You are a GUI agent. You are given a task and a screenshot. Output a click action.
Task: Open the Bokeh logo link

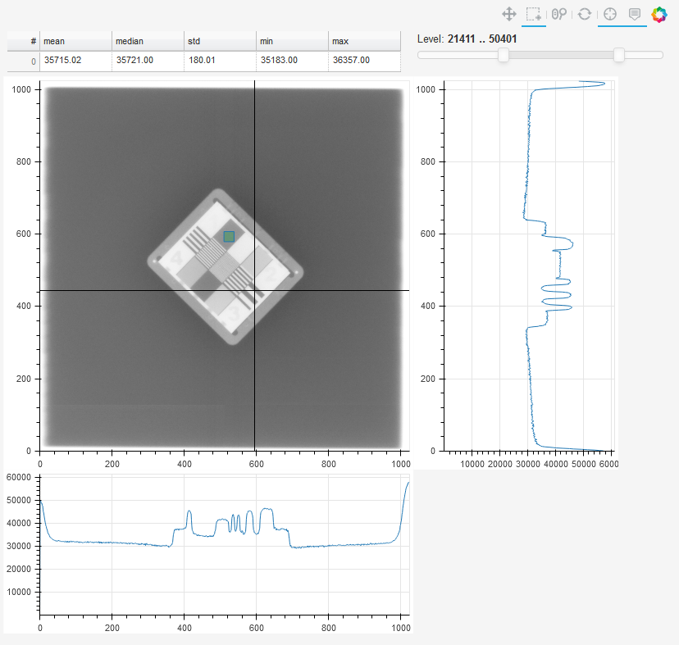pyautogui.click(x=659, y=14)
